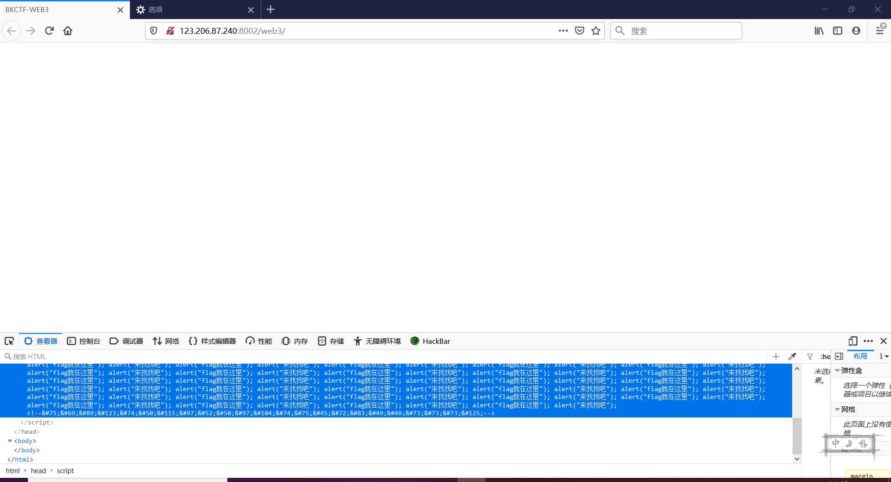This screenshot has width=891, height=482.
Task: Toggle the three-pane inspector layout icon
Action: click(x=839, y=356)
